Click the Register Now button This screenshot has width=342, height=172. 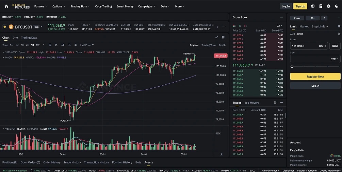(315, 76)
